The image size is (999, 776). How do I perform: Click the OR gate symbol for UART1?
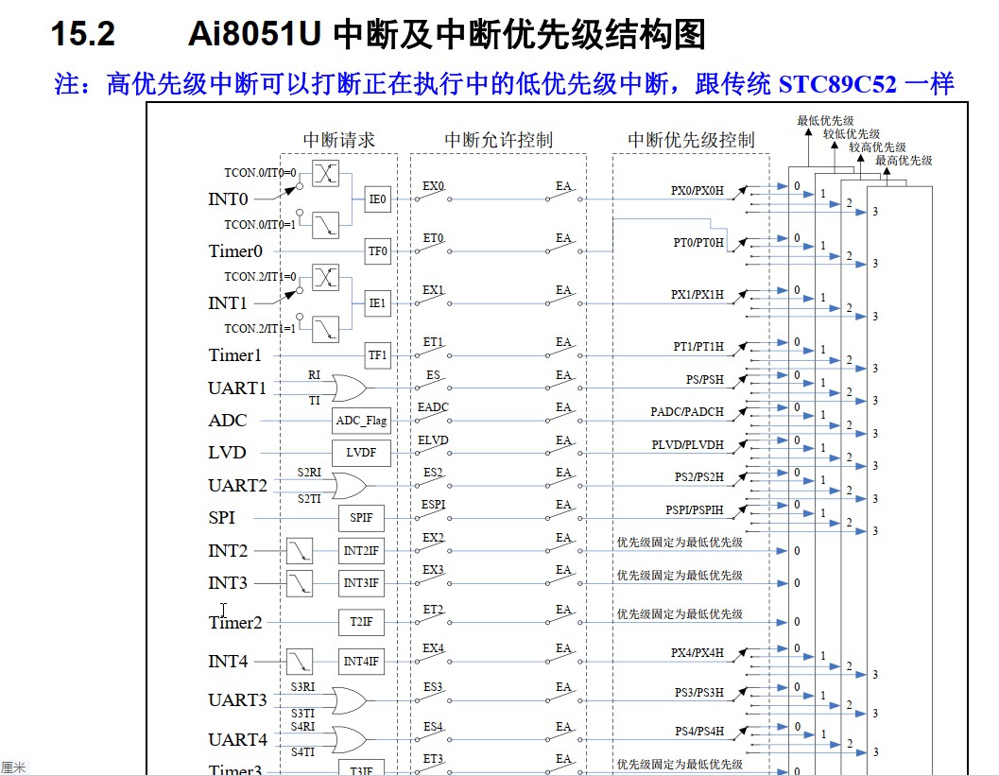pos(349,388)
